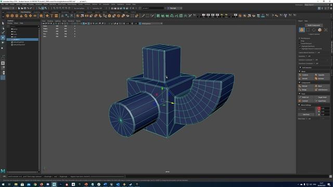This screenshot has width=333, height=187.
Task: Open the viewport Shading menu
Action: tap(50, 21)
